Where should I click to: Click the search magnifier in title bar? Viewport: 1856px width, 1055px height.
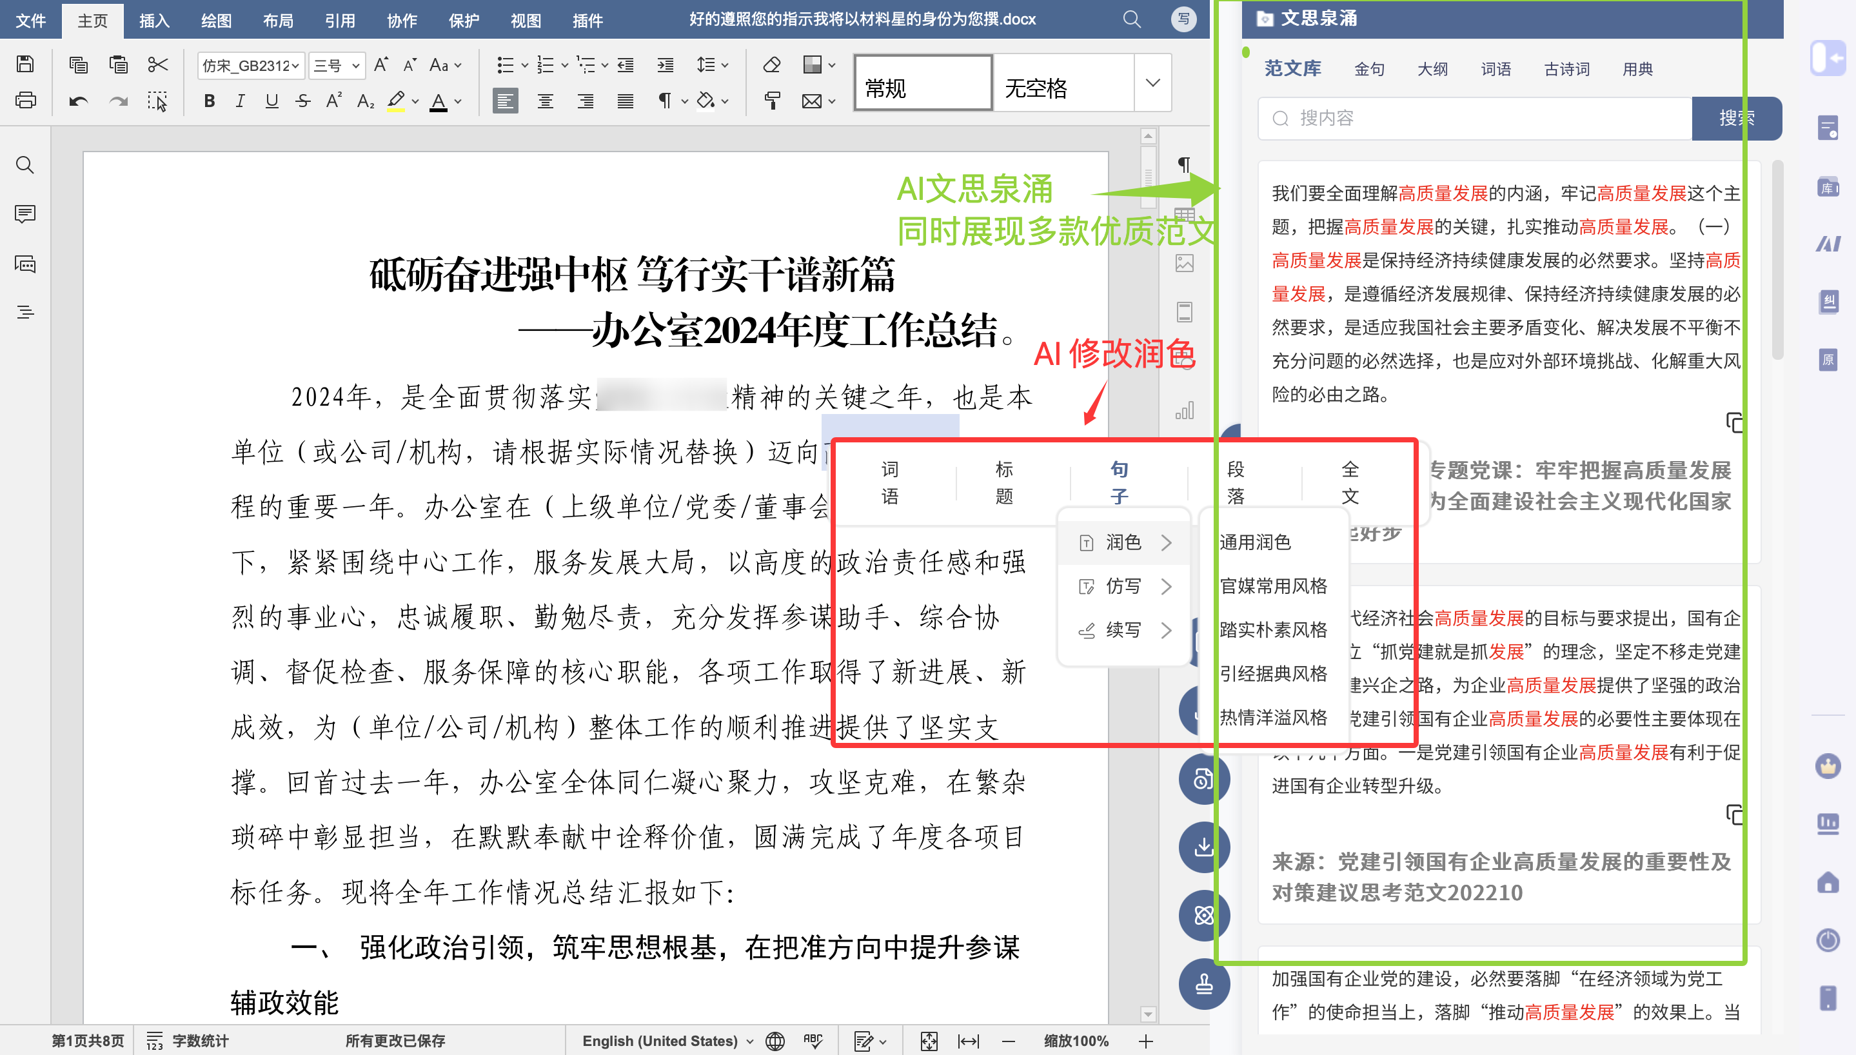(1132, 19)
